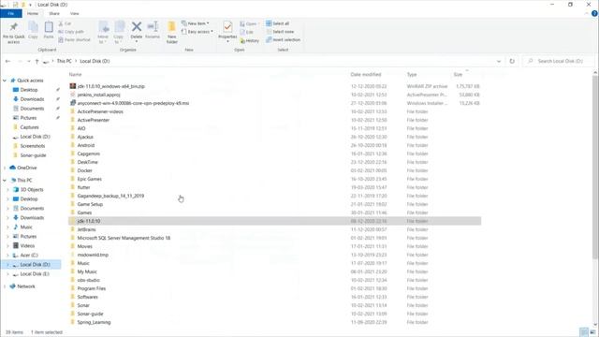Select the jdk-11.0.10 zip archive file
The image size is (599, 337).
click(110, 86)
